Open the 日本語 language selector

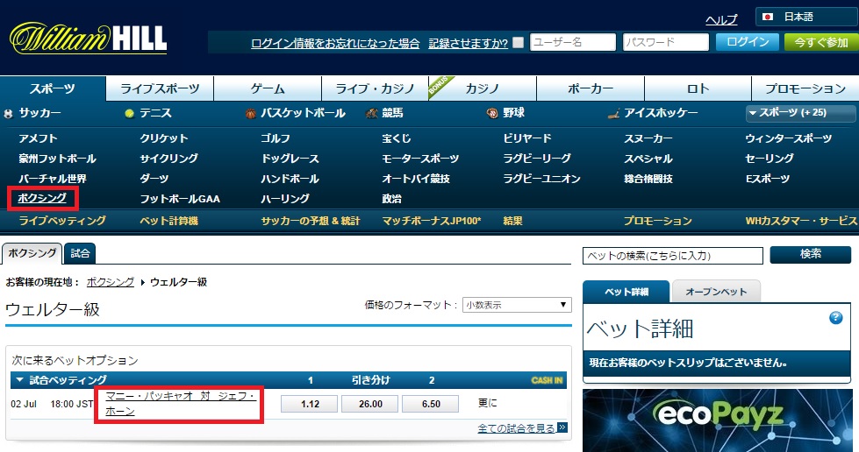(806, 17)
